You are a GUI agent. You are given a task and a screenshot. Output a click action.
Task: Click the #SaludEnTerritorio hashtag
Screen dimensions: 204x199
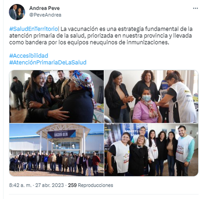point(34,29)
